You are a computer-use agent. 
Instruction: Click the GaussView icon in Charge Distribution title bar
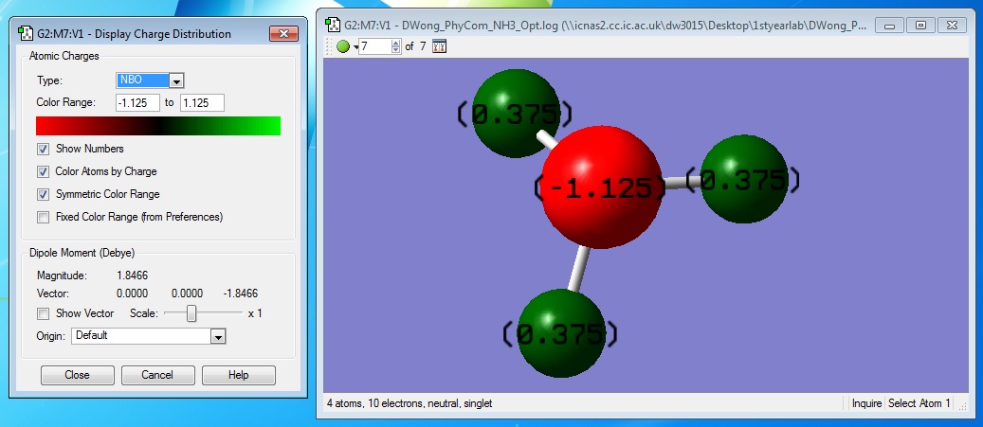pyautogui.click(x=25, y=34)
